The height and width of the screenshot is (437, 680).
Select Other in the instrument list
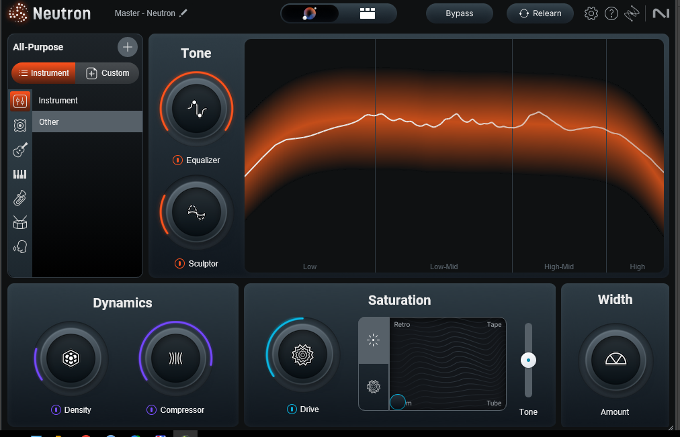(x=87, y=122)
